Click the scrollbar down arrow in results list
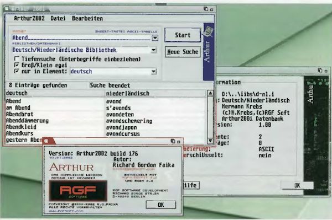The height and width of the screenshot is (220, 332). point(210,141)
